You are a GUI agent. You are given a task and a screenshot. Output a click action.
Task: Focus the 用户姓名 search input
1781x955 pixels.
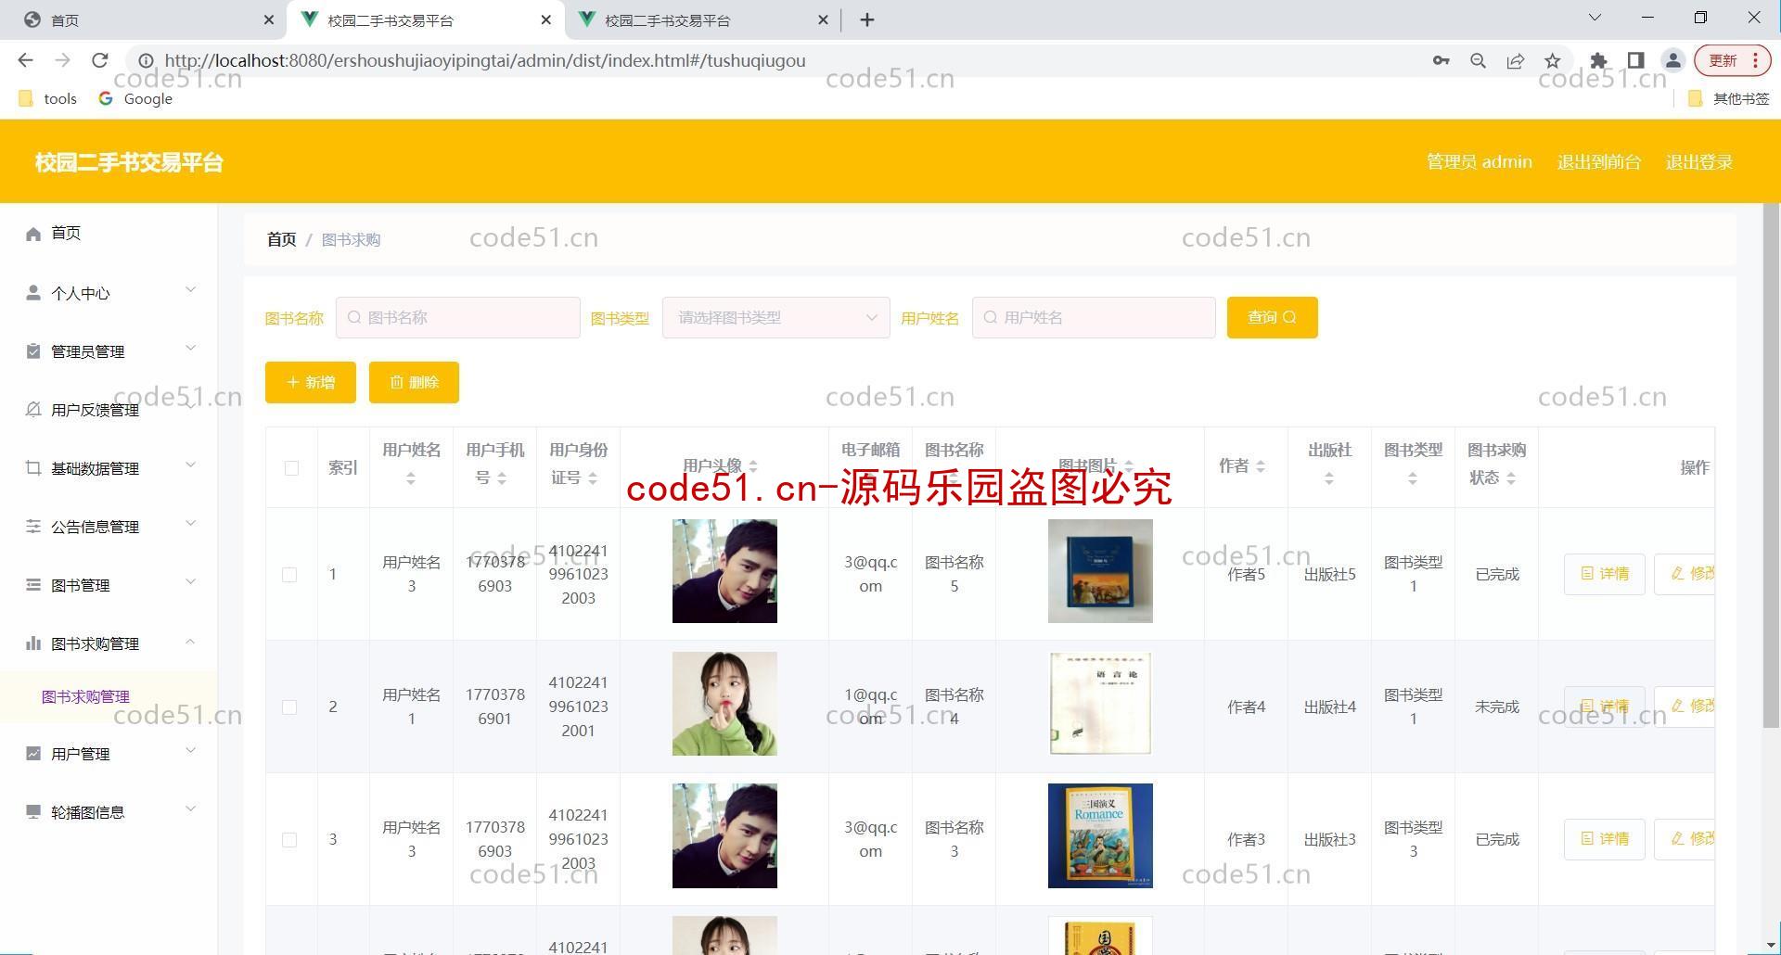click(1094, 318)
